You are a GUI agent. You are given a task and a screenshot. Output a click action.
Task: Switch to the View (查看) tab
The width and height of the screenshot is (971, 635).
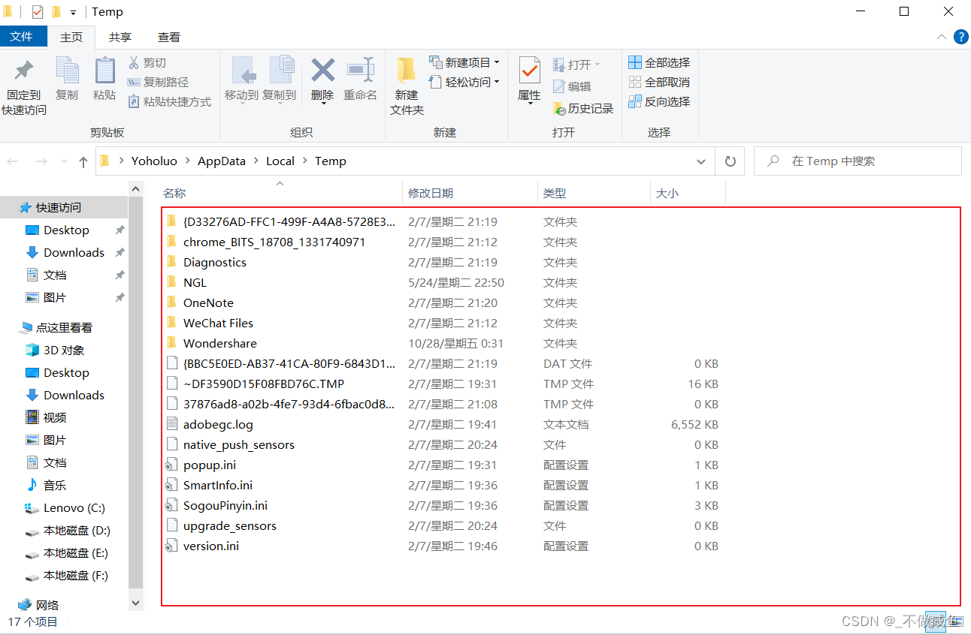click(x=169, y=37)
